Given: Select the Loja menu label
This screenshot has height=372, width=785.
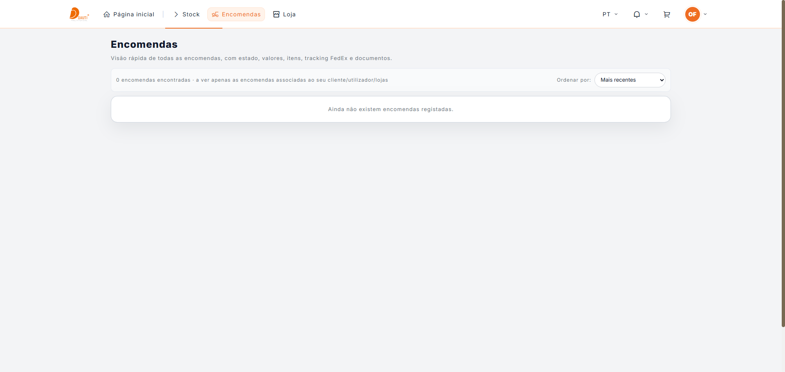Looking at the screenshot, I should (x=289, y=14).
